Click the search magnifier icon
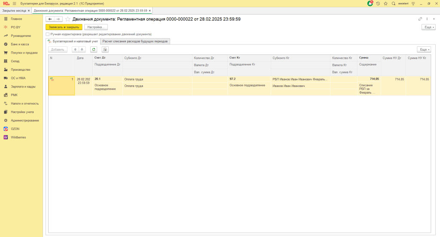The width and height of the screenshot is (440, 237). tap(394, 3)
